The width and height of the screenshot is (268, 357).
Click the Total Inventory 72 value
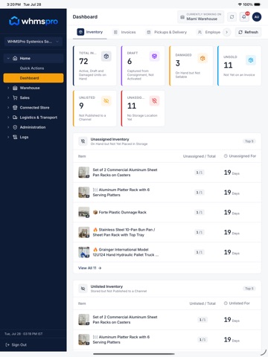click(83, 61)
